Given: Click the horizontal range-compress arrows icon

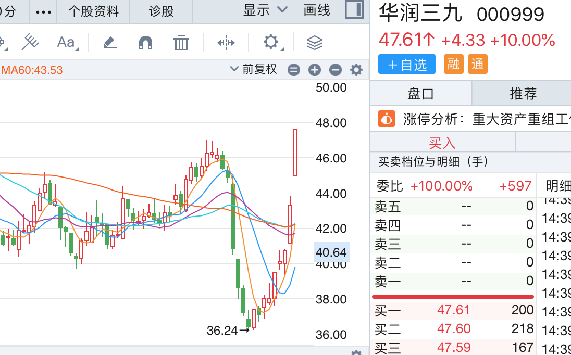Looking at the screenshot, I should coord(226,43).
